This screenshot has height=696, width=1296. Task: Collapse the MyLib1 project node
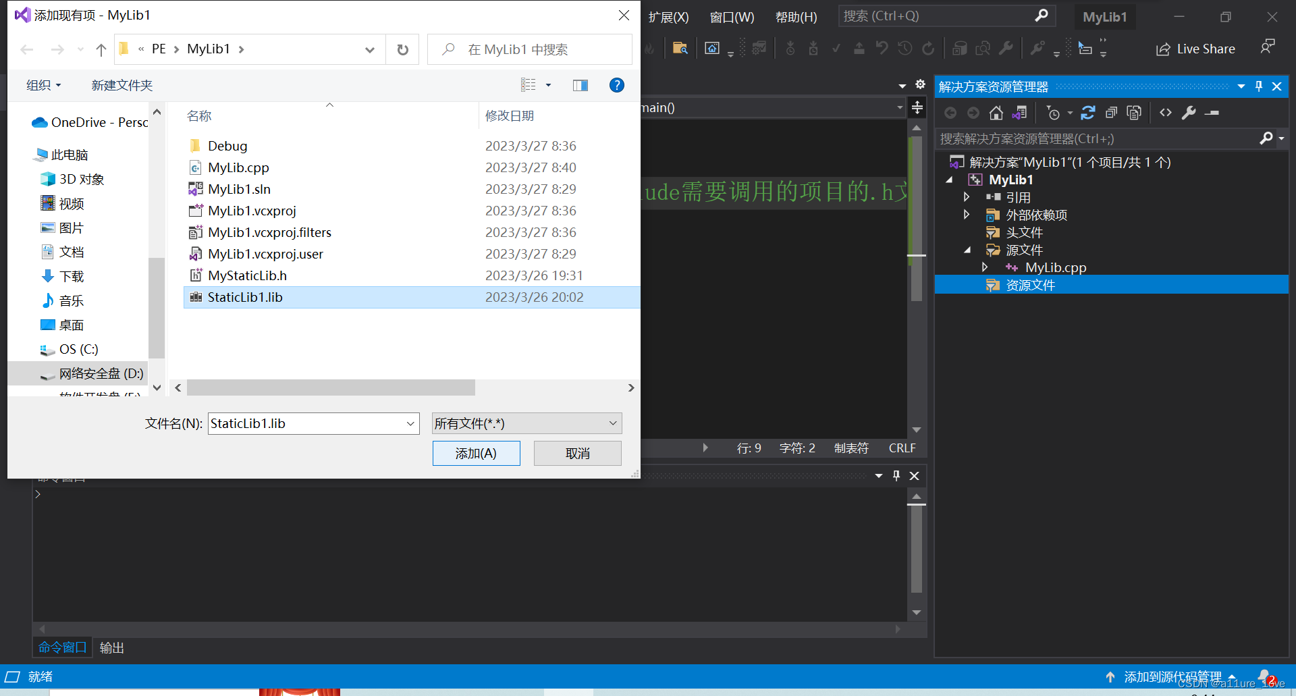950,180
